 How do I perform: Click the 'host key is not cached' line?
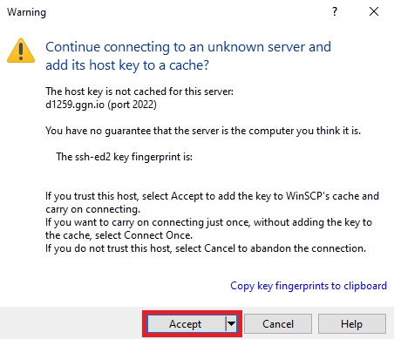[139, 92]
